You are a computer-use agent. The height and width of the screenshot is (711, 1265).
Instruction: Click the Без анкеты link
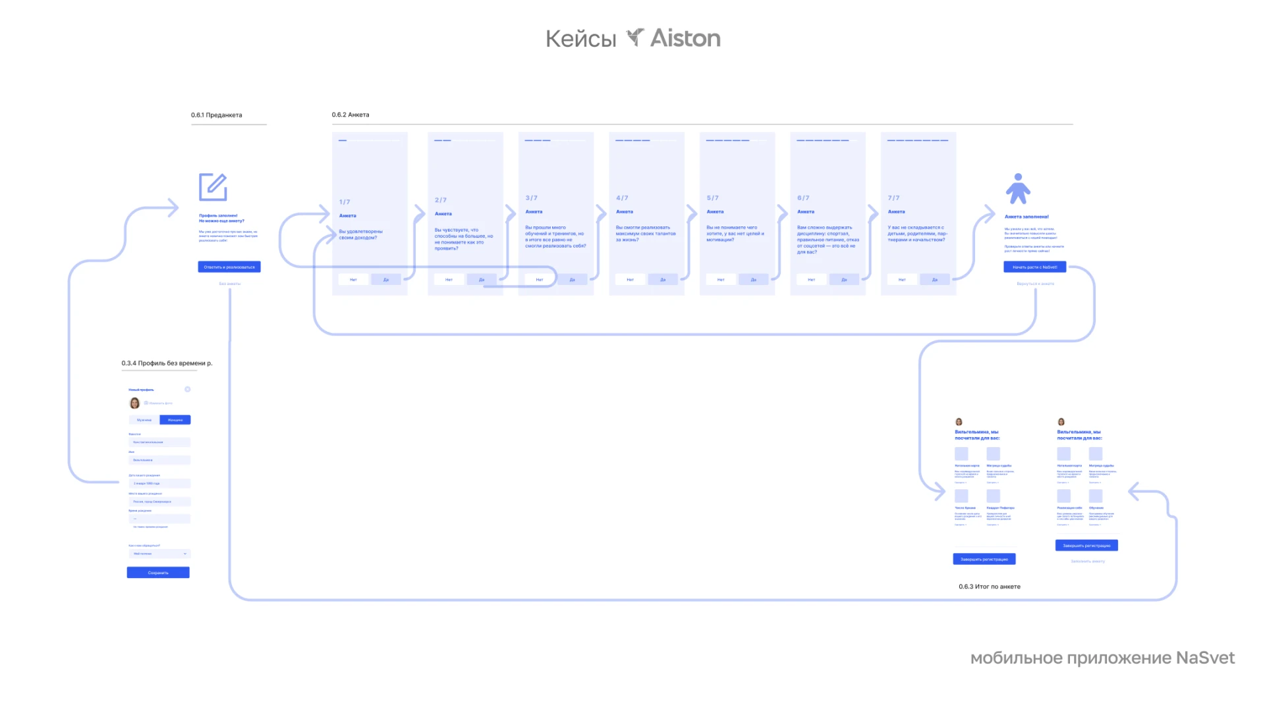(x=230, y=284)
